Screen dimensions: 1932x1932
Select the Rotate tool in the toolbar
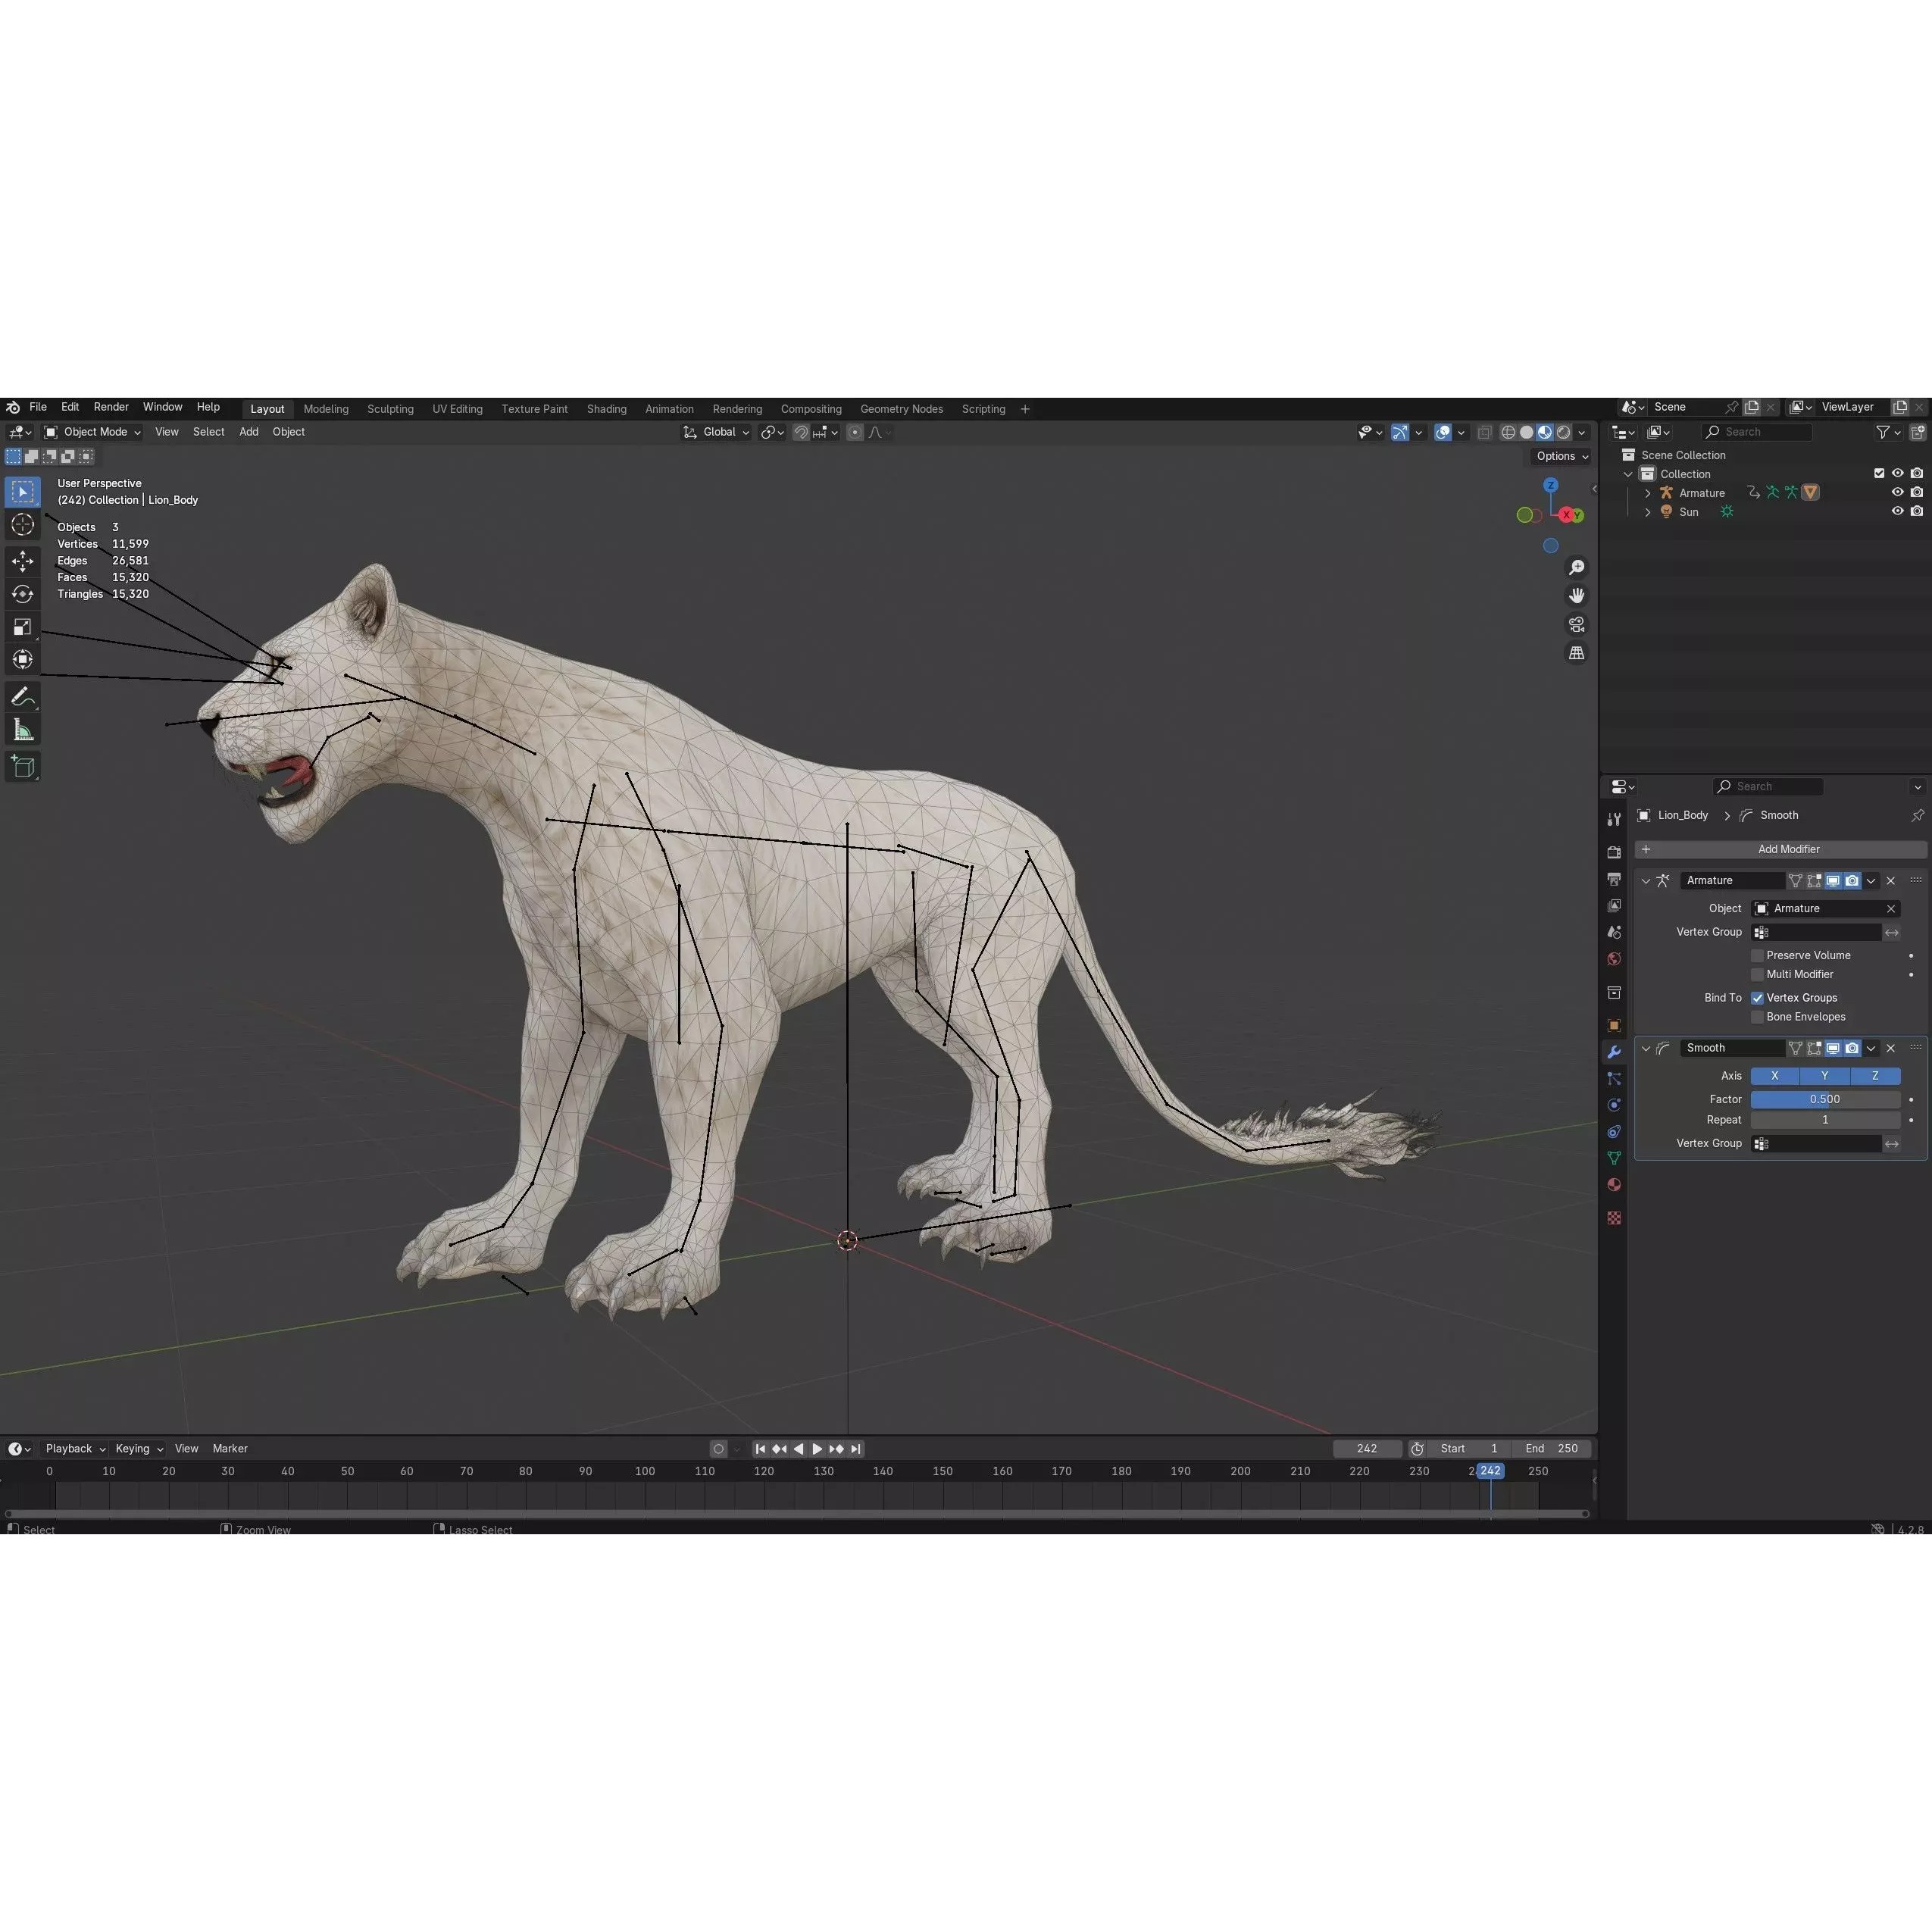click(23, 594)
